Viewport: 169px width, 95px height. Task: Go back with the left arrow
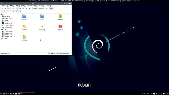(5, 9)
